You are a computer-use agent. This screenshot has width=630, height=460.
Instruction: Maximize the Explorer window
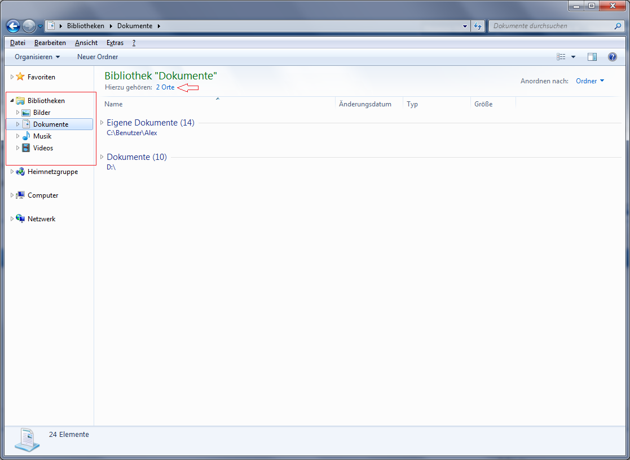pyautogui.click(x=592, y=6)
